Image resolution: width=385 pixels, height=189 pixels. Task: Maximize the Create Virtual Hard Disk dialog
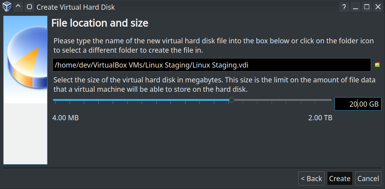(367, 7)
